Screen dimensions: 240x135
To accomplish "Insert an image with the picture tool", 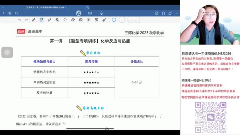I will pyautogui.click(x=81, y=20).
